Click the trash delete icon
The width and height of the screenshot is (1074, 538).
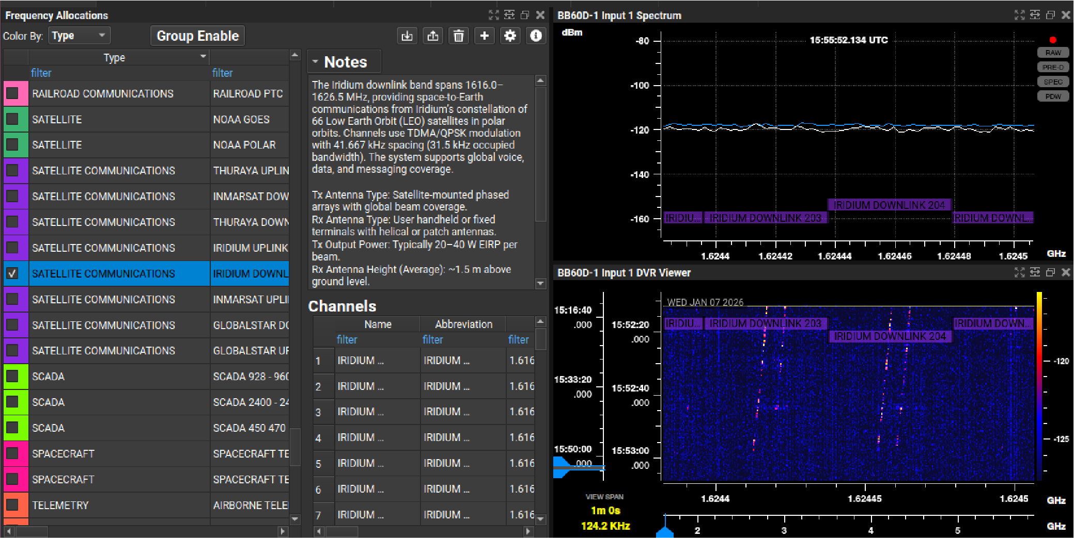[458, 36]
